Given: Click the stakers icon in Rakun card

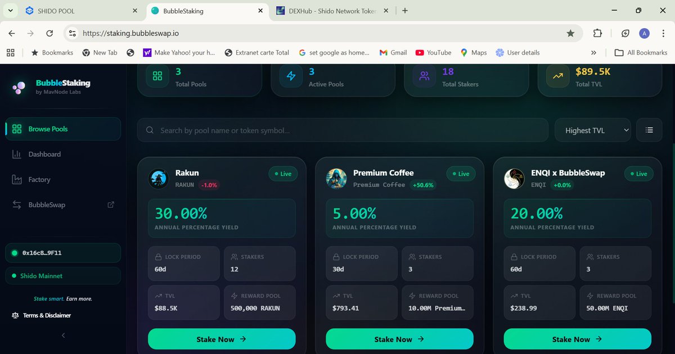Looking at the screenshot, I should coord(234,257).
